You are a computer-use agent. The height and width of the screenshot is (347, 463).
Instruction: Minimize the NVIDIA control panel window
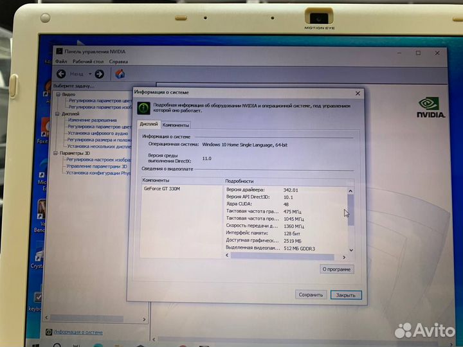pyautogui.click(x=399, y=53)
